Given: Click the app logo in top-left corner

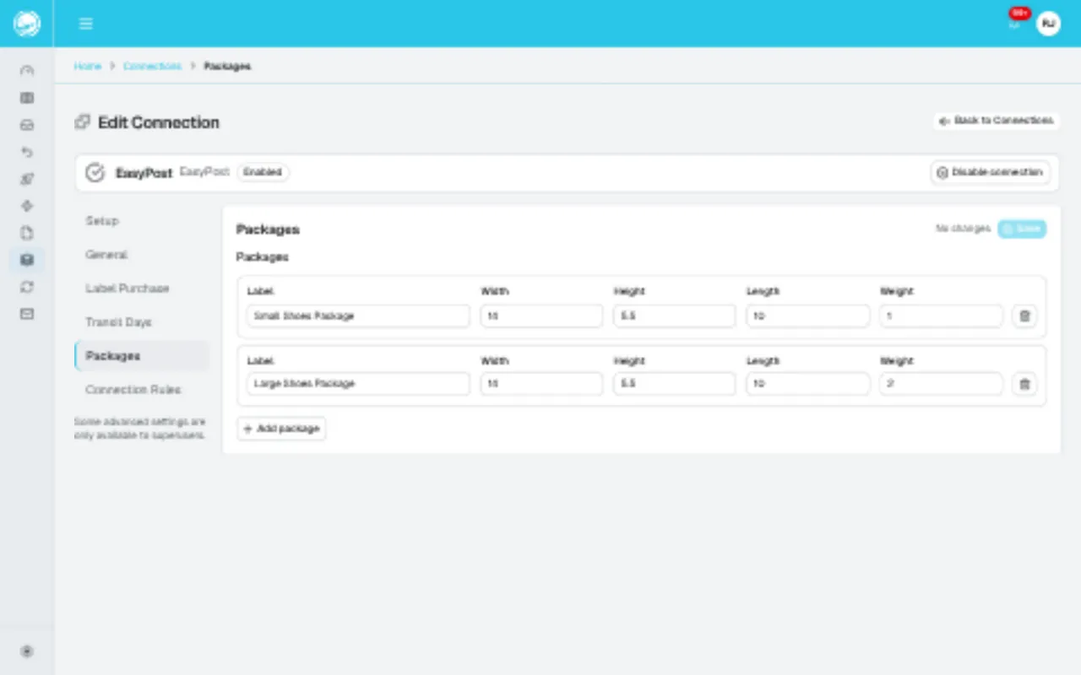Looking at the screenshot, I should (27, 24).
